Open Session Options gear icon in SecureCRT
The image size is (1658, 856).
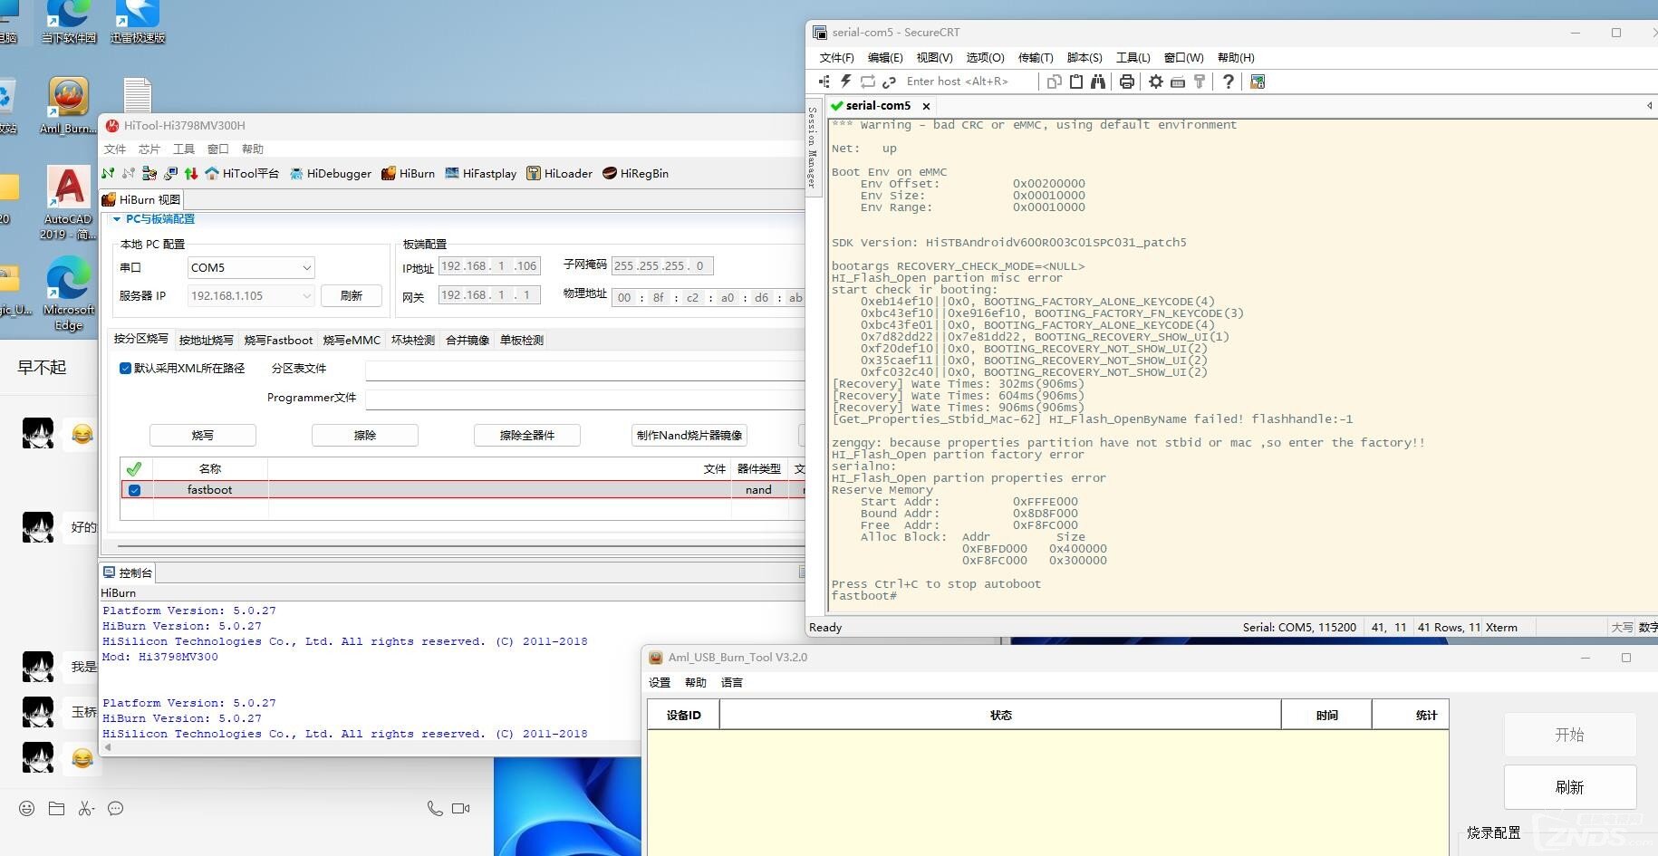point(1156,82)
